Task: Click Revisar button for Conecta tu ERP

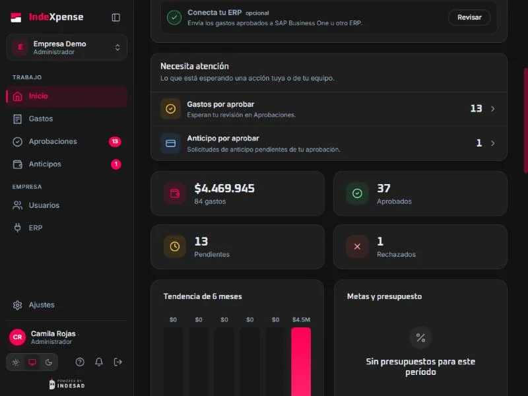Action: click(x=469, y=18)
